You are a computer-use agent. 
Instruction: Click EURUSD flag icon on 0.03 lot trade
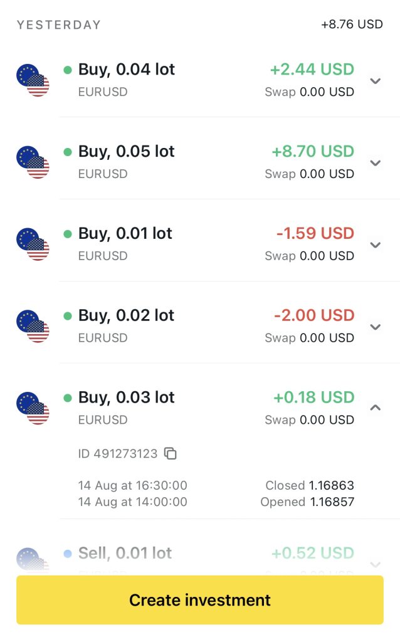tap(33, 409)
